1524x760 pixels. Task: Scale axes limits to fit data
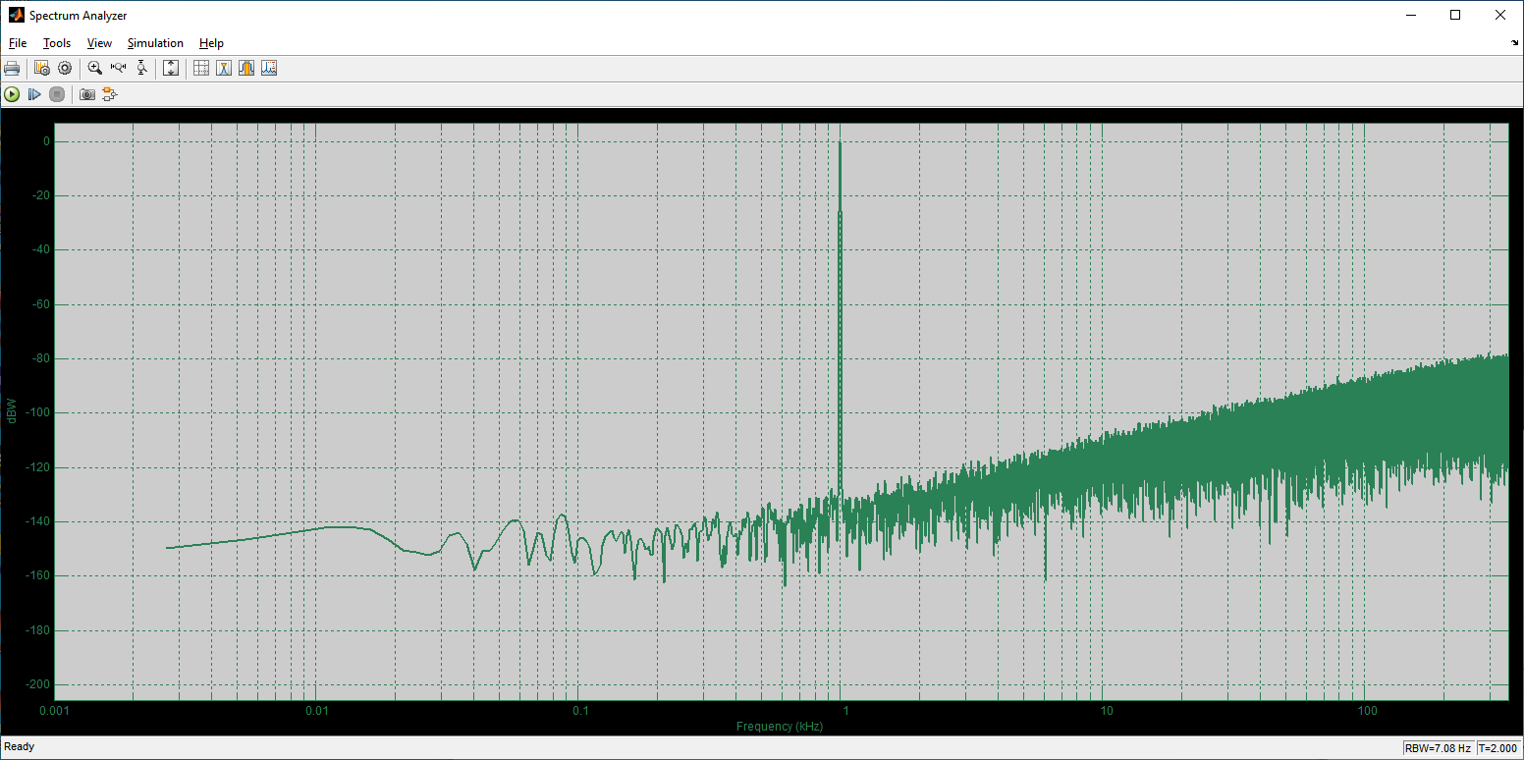click(x=171, y=68)
